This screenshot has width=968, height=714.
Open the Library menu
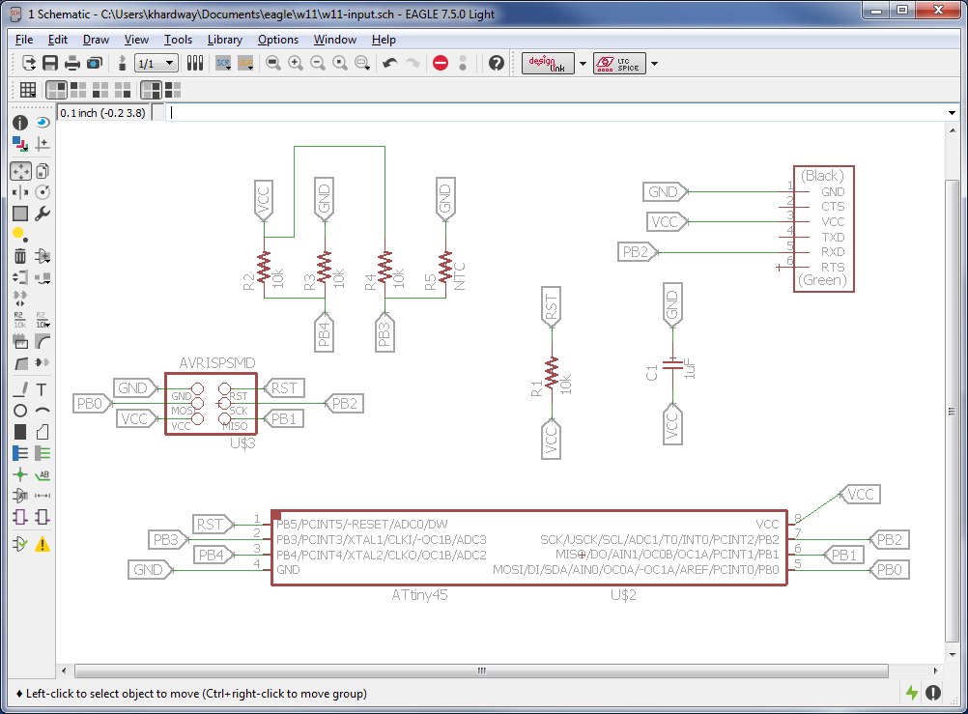[x=225, y=40]
